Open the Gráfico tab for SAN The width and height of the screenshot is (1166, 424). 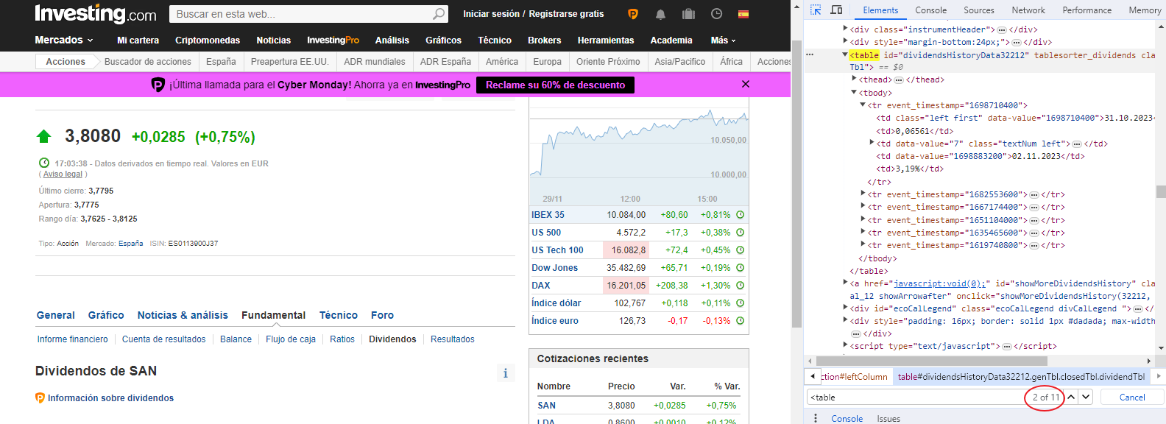[106, 315]
